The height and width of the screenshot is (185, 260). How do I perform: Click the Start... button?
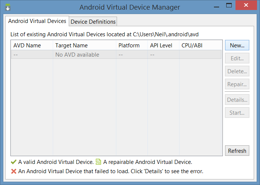tap(237, 113)
